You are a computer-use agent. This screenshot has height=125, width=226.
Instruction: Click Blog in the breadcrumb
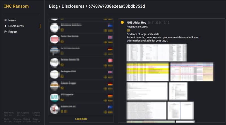click(53, 6)
